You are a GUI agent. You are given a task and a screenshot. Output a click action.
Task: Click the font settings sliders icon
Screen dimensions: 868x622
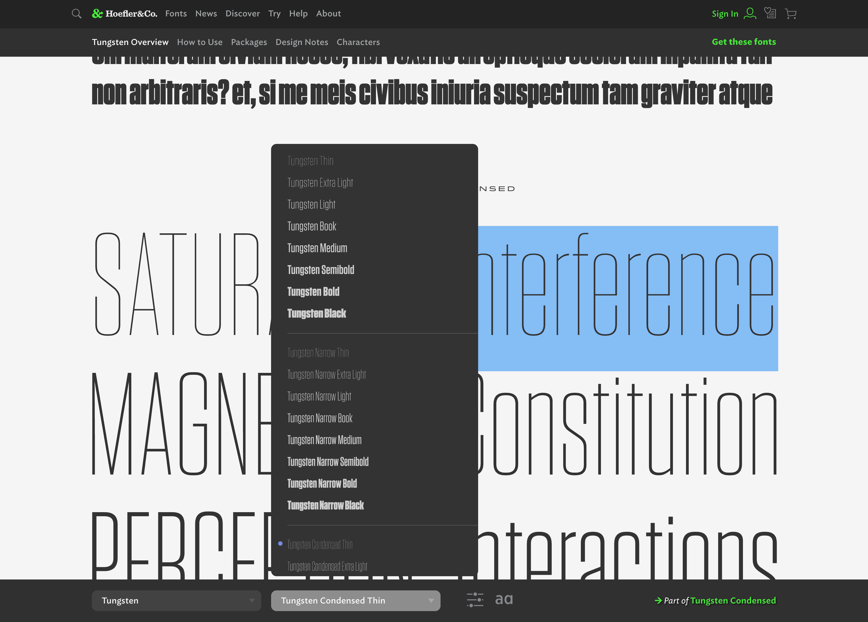point(476,600)
